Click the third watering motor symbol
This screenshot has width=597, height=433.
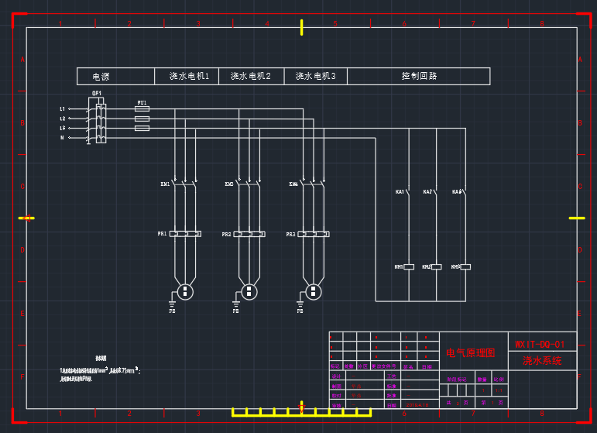[x=313, y=291]
